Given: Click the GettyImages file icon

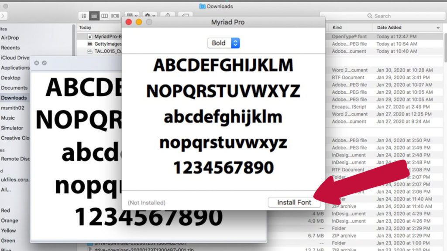Looking at the screenshot, I should click(90, 44).
